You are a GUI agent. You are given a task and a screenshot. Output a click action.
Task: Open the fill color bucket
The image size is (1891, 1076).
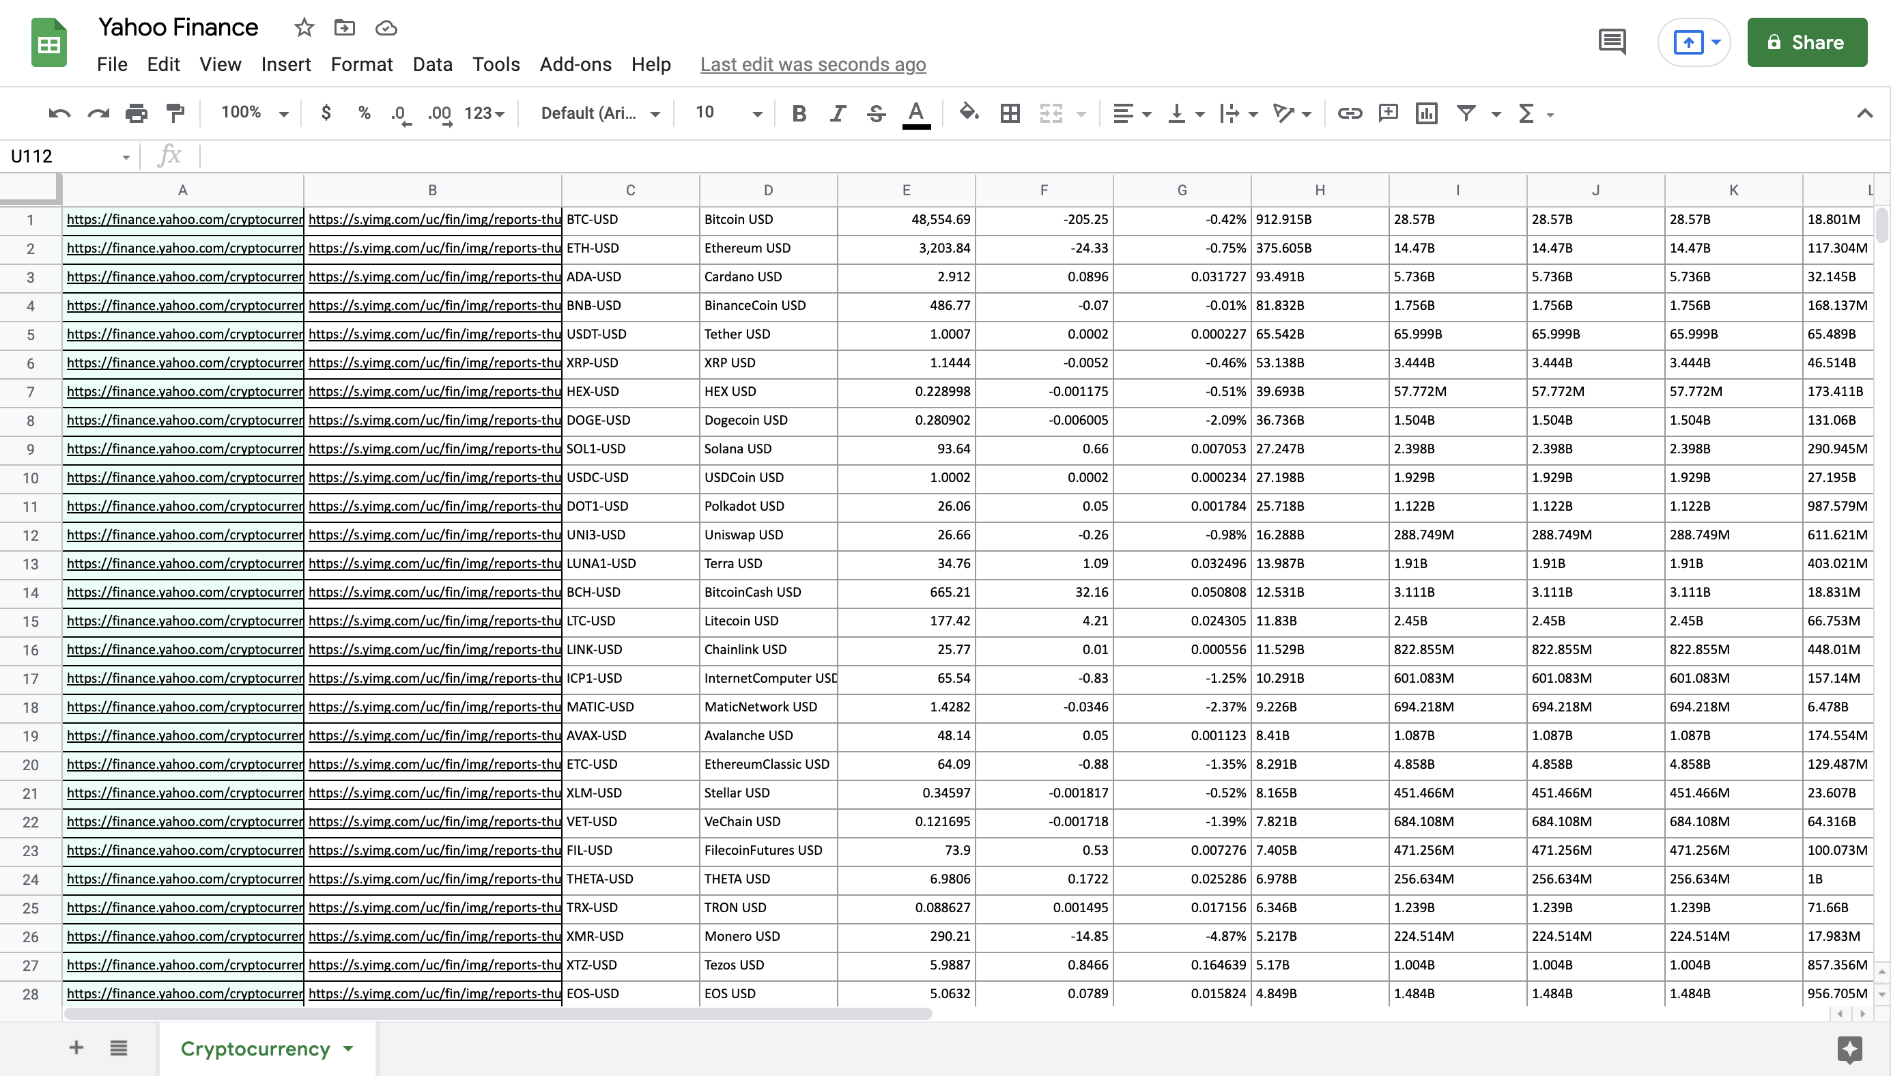pyautogui.click(x=968, y=113)
